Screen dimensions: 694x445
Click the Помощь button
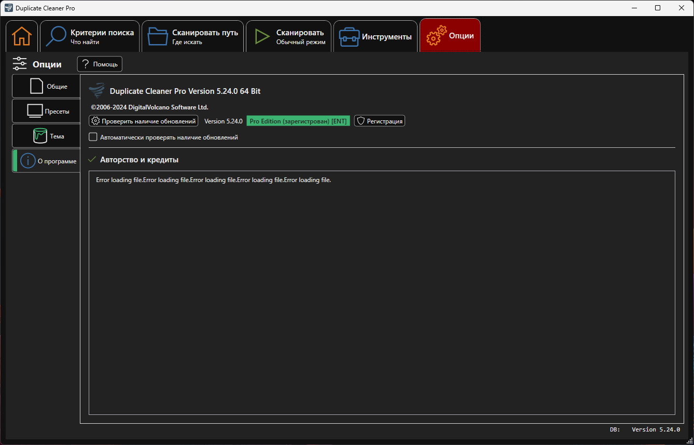[100, 64]
